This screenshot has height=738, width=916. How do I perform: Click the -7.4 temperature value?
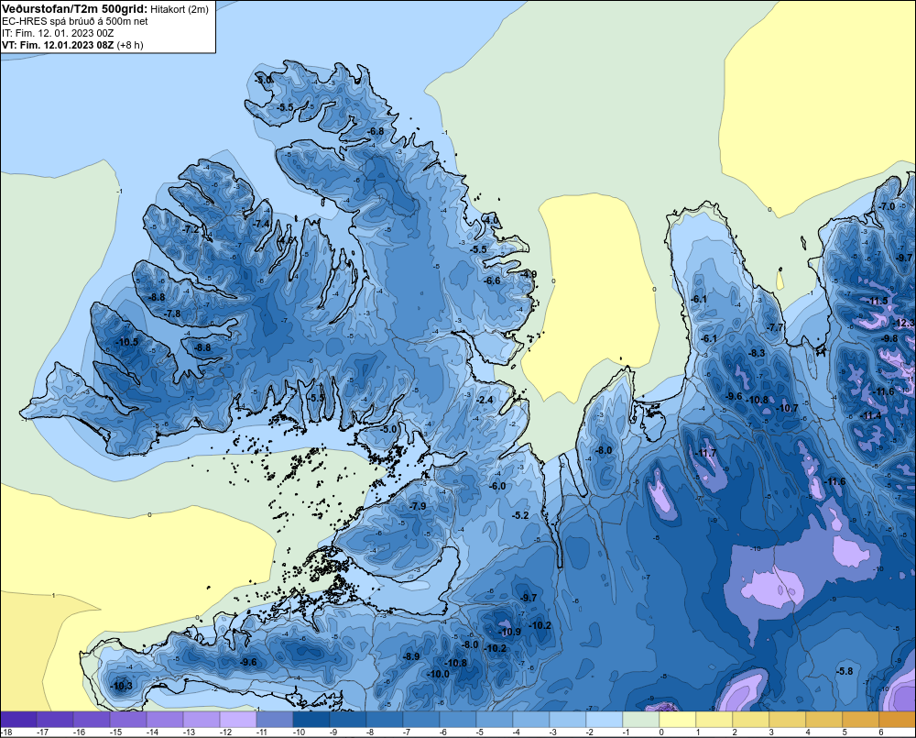click(x=261, y=224)
